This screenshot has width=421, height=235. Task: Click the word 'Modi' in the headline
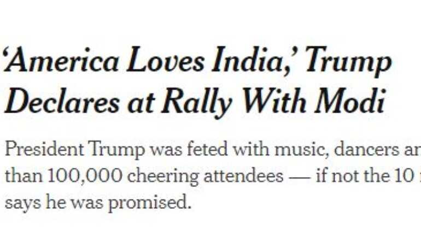pos(350,101)
